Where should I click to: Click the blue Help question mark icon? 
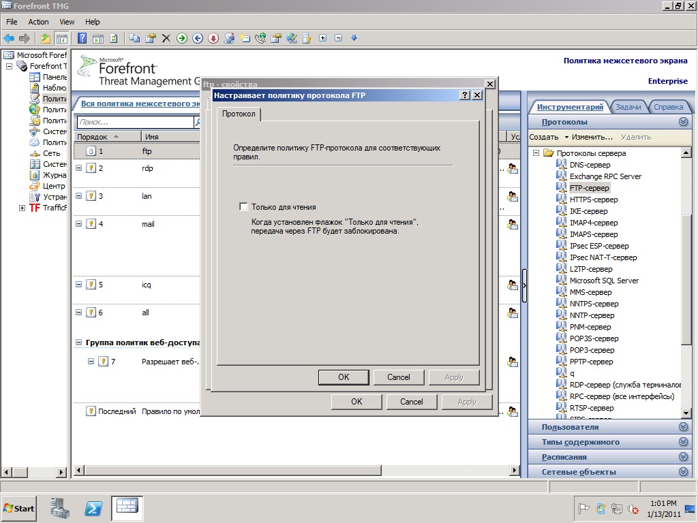click(82, 38)
